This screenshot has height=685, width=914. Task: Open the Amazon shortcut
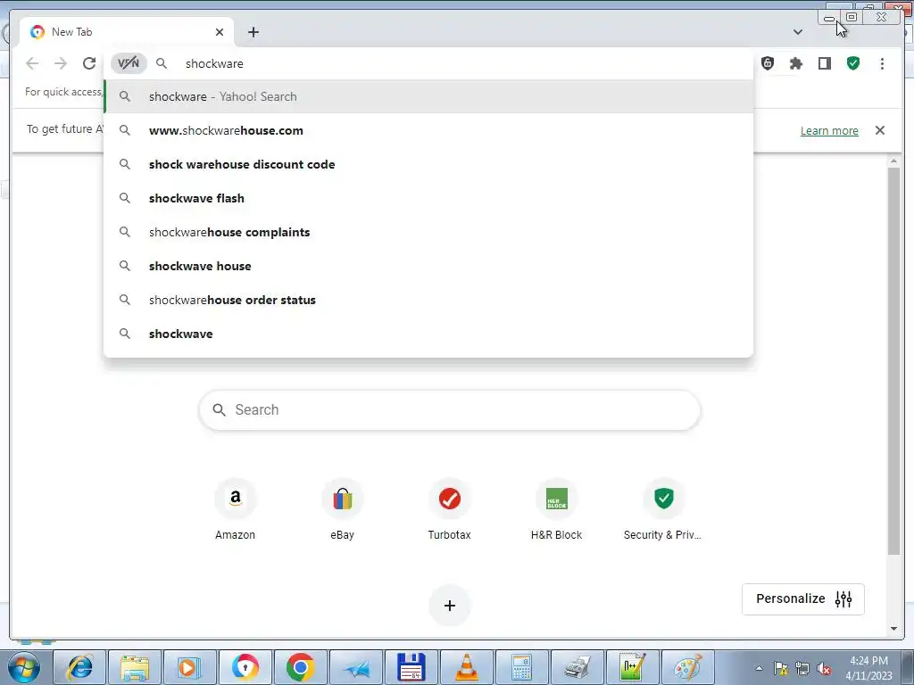(235, 509)
